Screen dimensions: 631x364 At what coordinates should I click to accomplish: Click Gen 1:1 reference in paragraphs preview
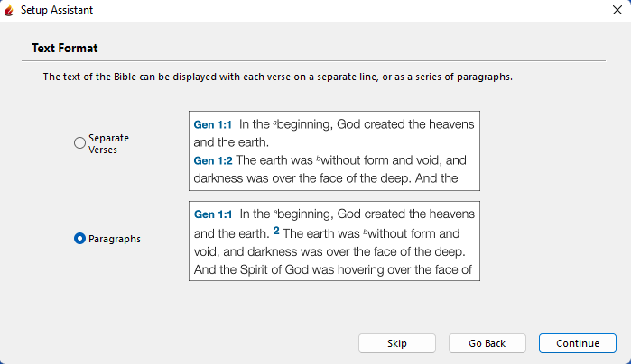[213, 214]
